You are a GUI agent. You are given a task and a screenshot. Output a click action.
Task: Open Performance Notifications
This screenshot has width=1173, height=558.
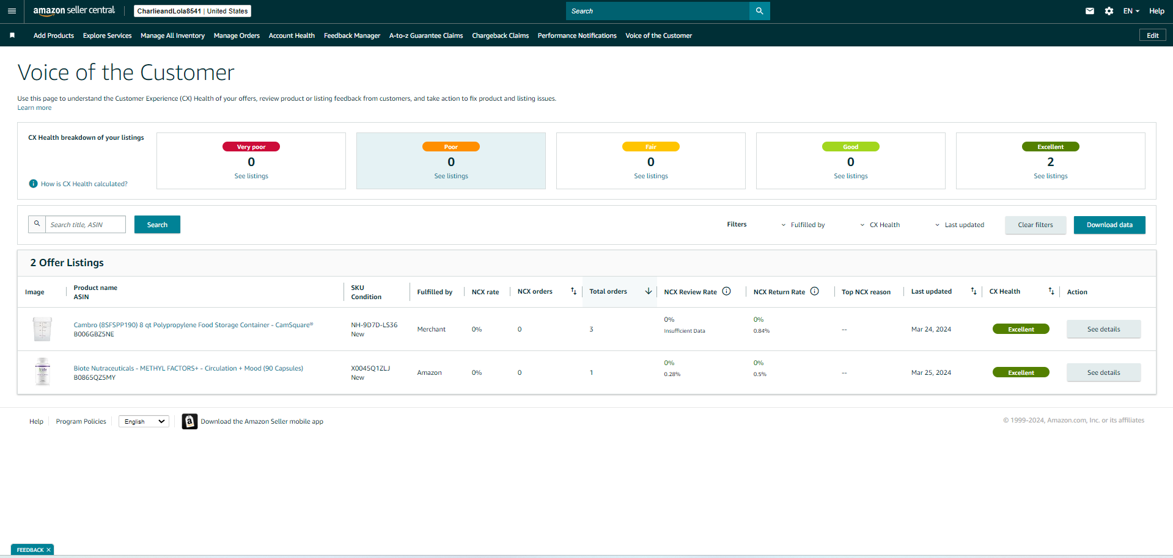pos(577,35)
